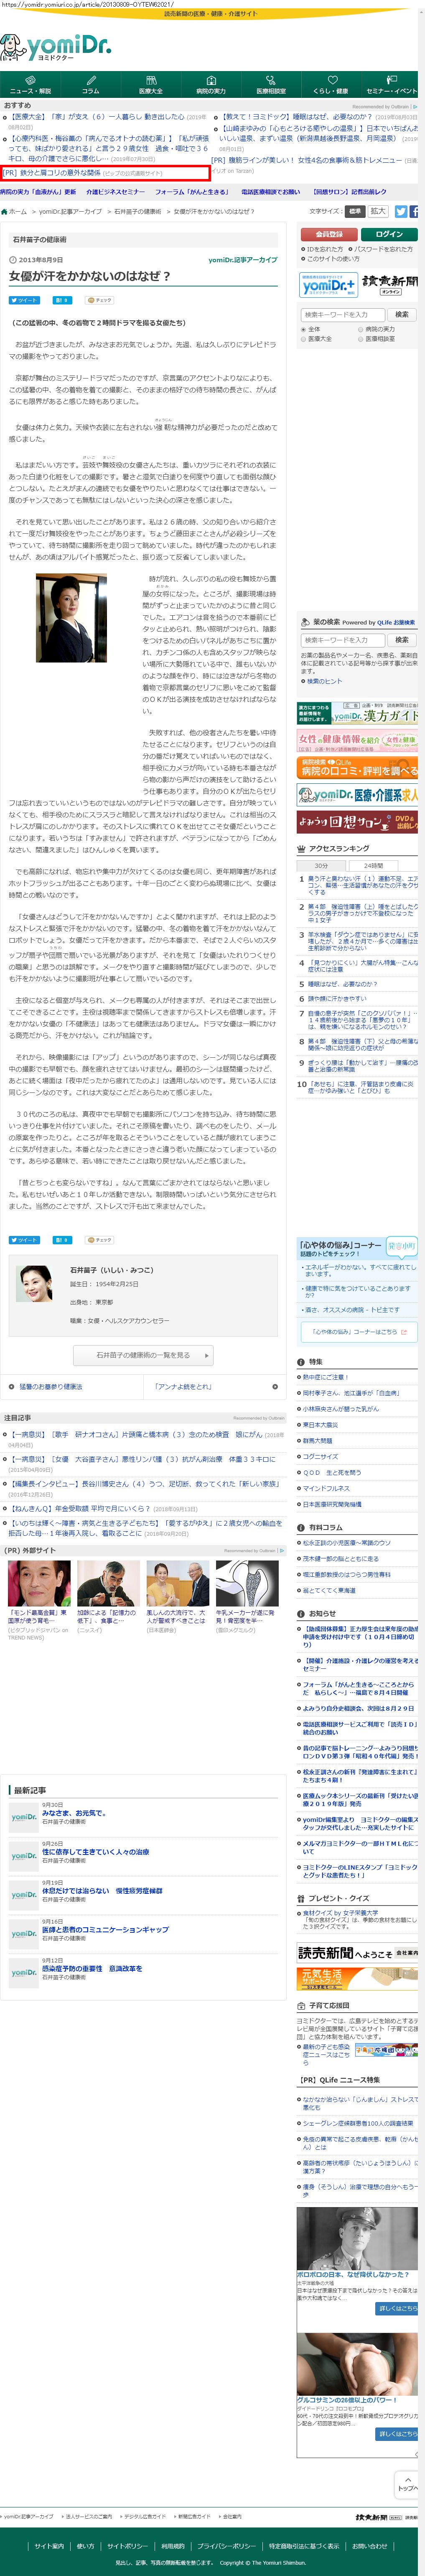Click the yomiDr.+ plus banner
The width and height of the screenshot is (425, 2576).
tap(329, 285)
